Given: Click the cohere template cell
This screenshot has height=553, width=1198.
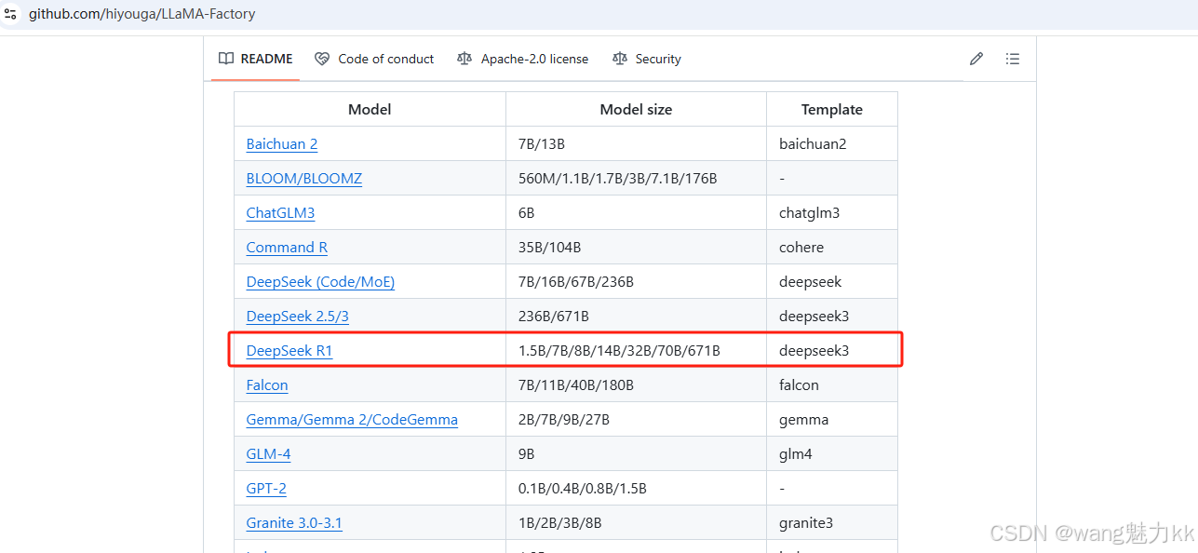Looking at the screenshot, I should tap(832, 248).
